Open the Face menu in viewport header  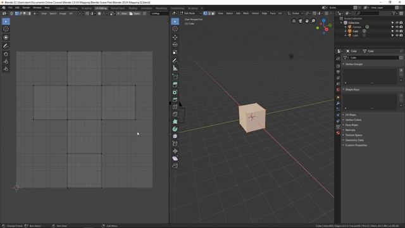coord(273,13)
